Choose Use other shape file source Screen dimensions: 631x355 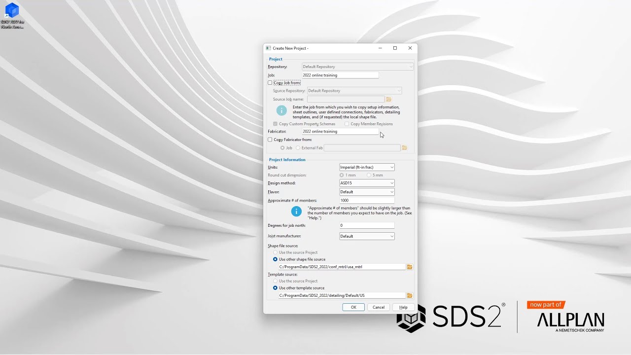(x=275, y=259)
